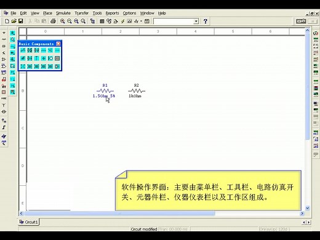Screen dimensions: 320x240
Task: Toggle the simulation run switch
Action: point(301,21)
